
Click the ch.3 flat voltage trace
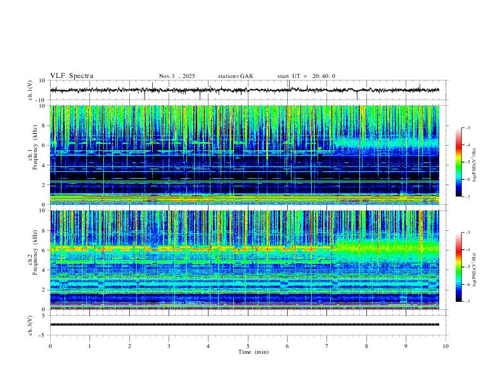tap(245, 325)
